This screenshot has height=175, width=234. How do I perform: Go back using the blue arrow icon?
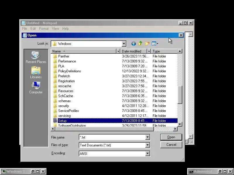134,43
